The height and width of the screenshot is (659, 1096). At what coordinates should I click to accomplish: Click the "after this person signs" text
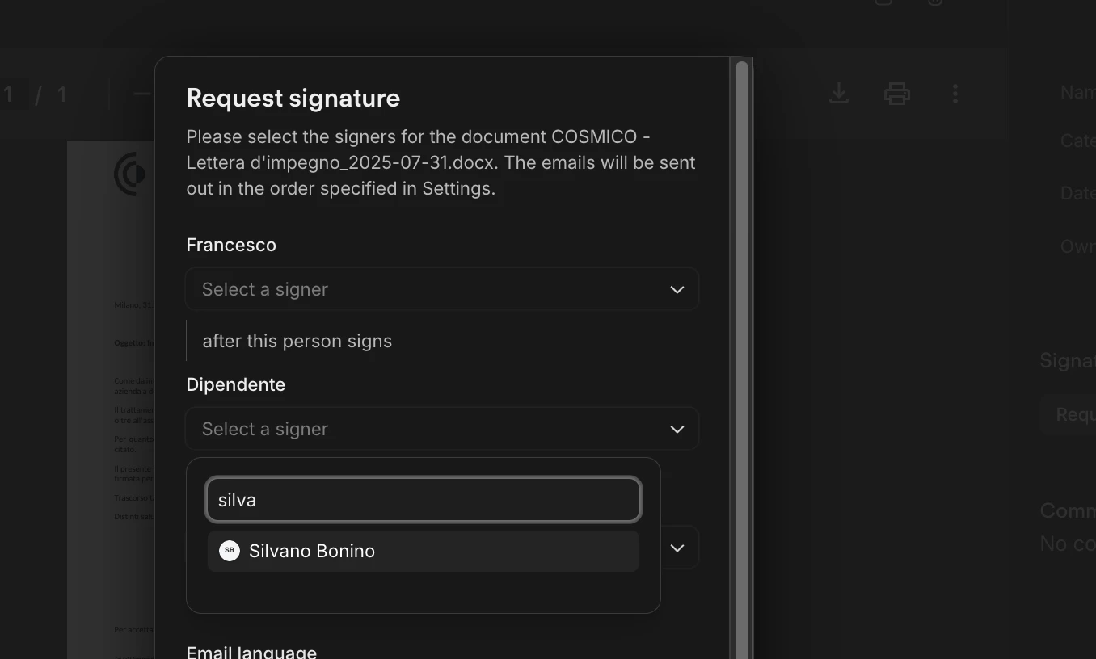tap(297, 341)
